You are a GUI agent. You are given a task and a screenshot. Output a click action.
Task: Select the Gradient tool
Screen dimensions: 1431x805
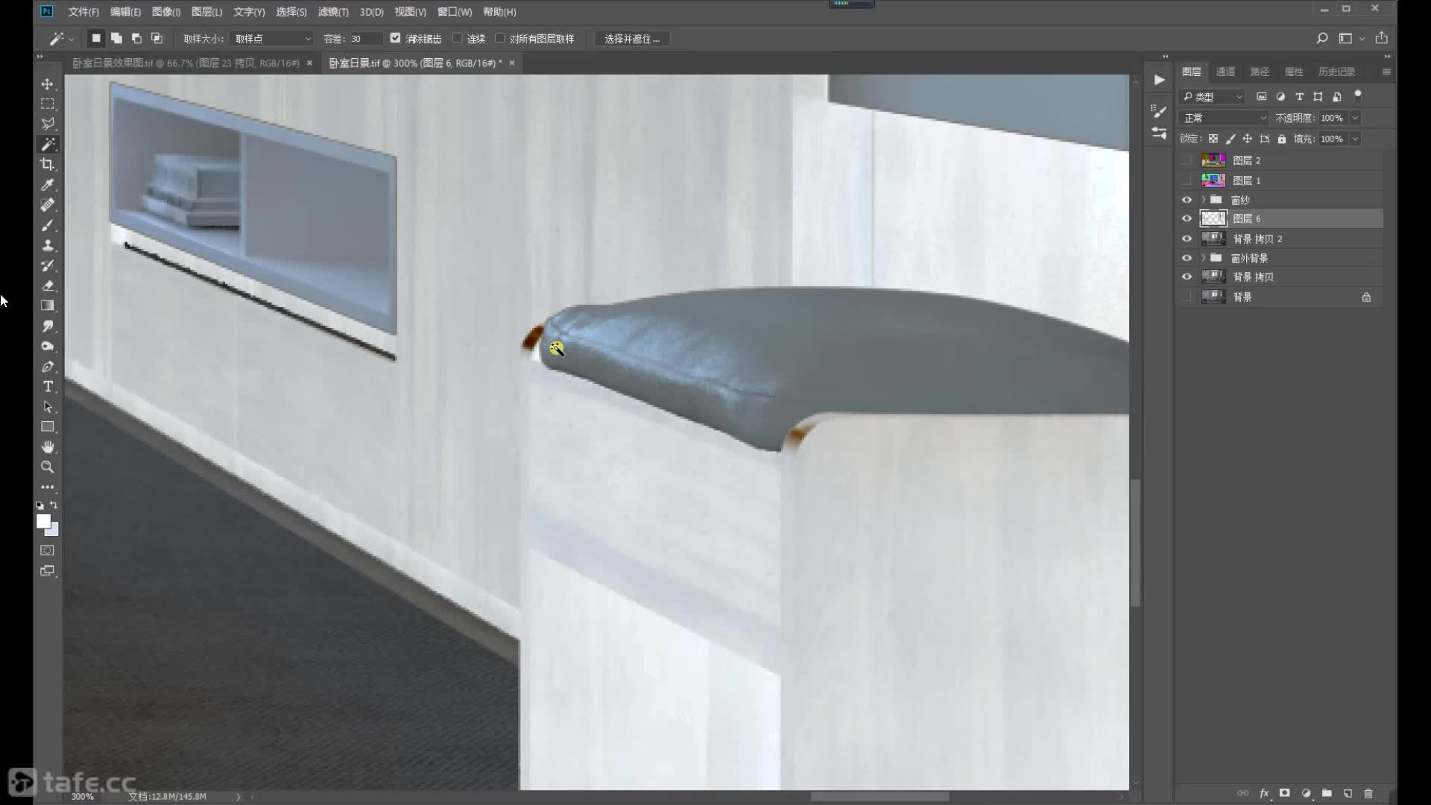(x=48, y=306)
